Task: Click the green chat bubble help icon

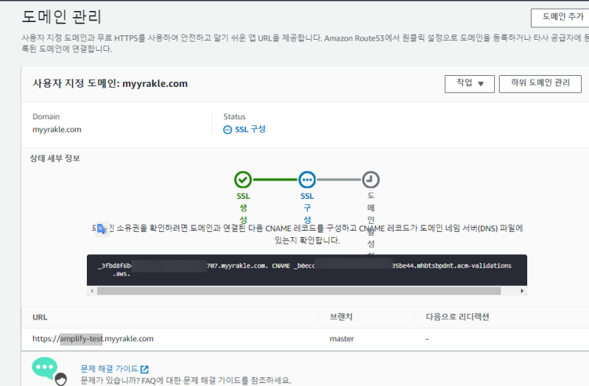Action: tap(45, 367)
